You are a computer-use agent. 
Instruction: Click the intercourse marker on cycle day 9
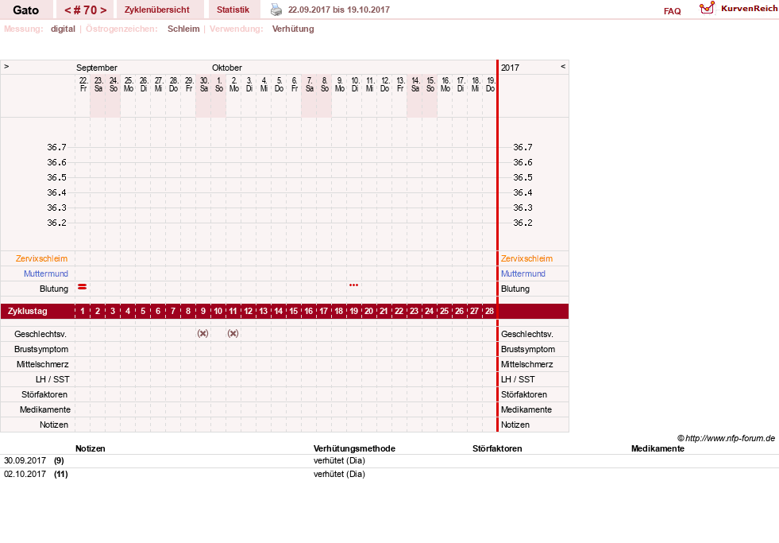(x=202, y=334)
